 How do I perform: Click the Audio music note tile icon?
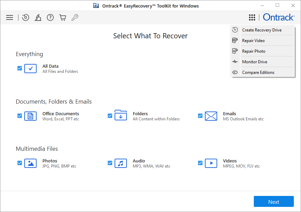(121, 163)
